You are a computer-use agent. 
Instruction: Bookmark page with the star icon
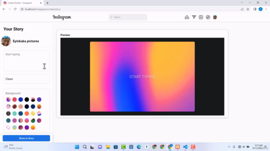(x=248, y=9)
